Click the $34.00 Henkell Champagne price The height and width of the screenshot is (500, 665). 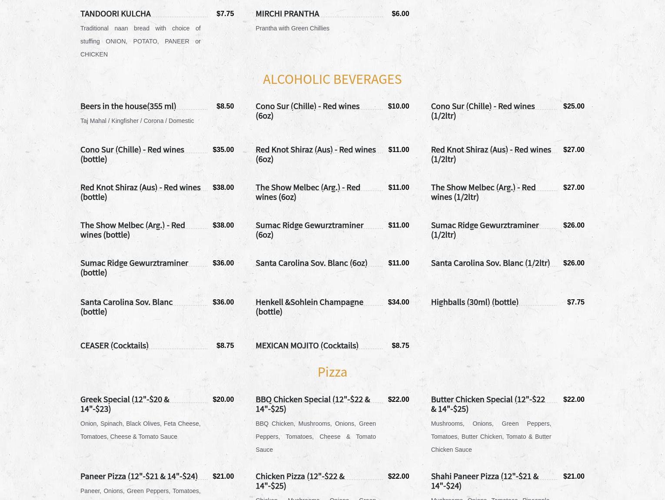tap(399, 302)
